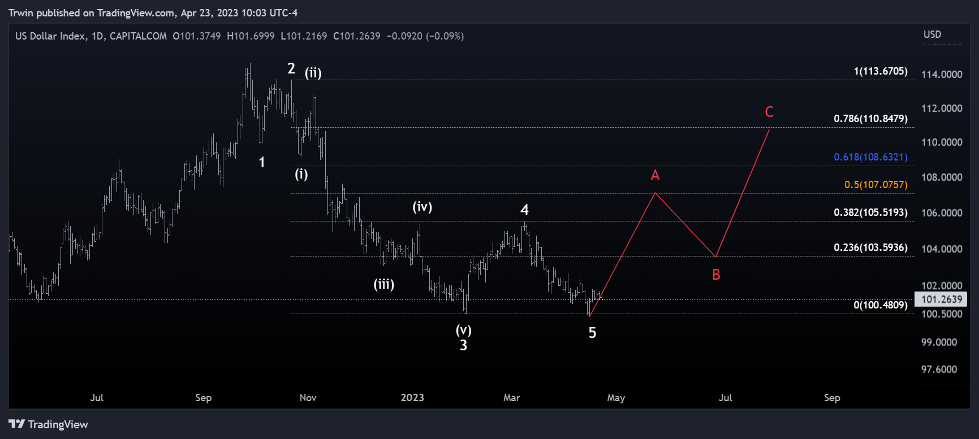Image resolution: width=979 pixels, height=439 pixels.
Task: Select the blue 0.618(108.6321) label
Action: tap(870, 157)
